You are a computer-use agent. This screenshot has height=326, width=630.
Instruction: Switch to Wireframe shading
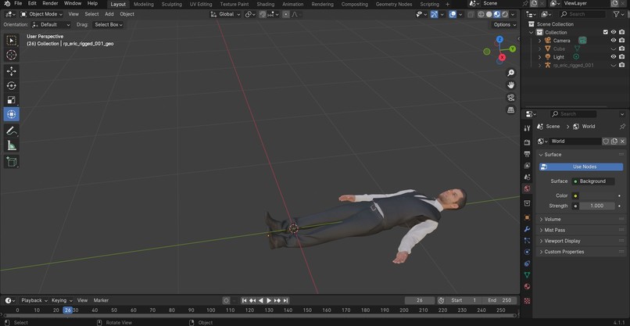click(481, 14)
